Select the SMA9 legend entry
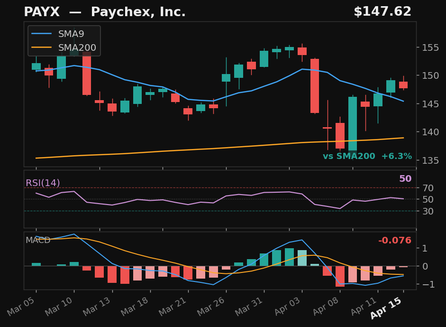 click(64, 34)
